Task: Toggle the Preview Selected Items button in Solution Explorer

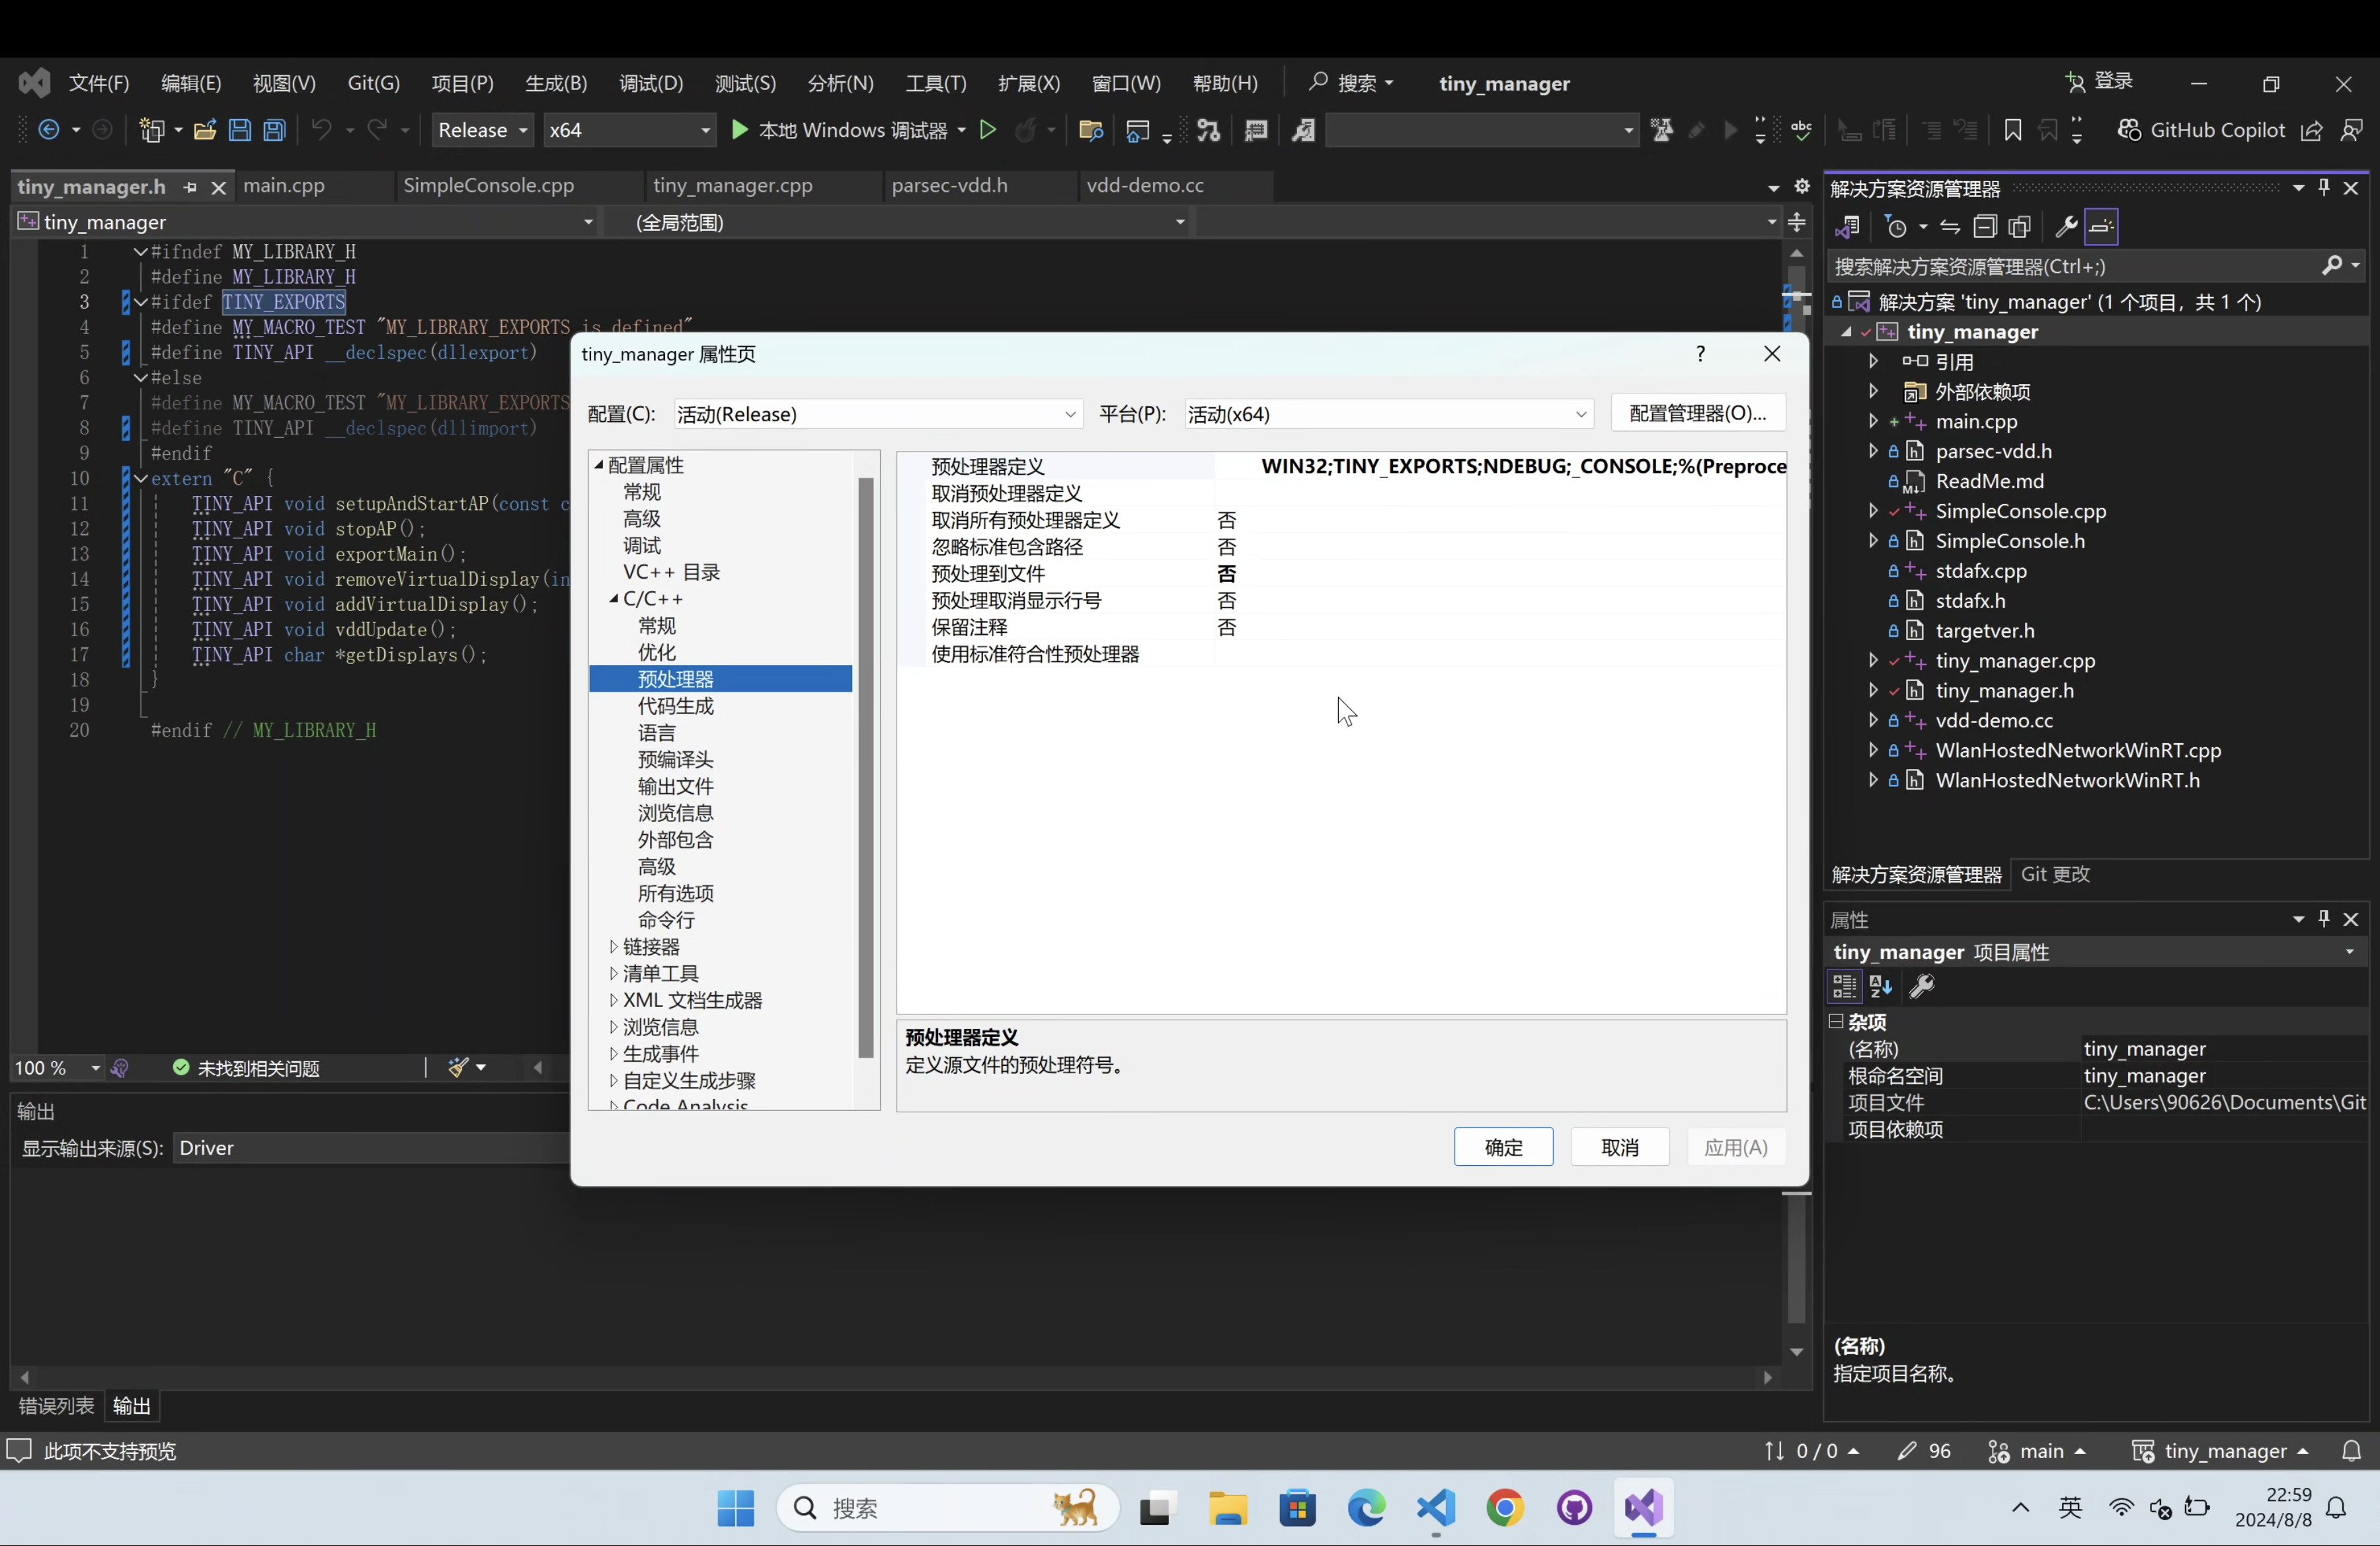Action: [x=2102, y=227]
